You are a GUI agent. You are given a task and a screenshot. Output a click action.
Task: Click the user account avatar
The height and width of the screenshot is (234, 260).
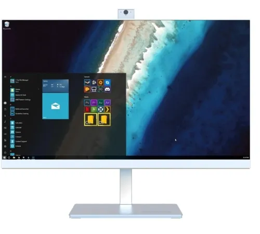pyautogui.click(x=5, y=103)
